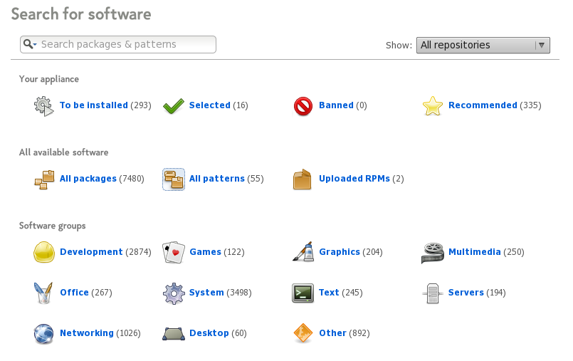Image resolution: width=573 pixels, height=361 pixels.
Task: Browse the Games software group link
Action: 206,252
